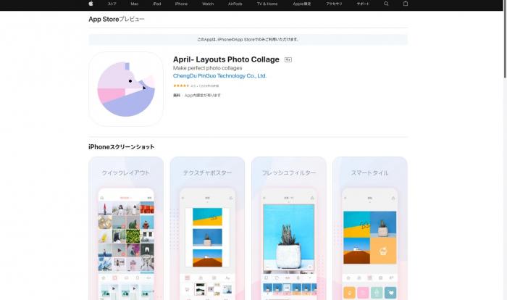Click the App Store プレビュー heading link
507x300 pixels.
(116, 19)
